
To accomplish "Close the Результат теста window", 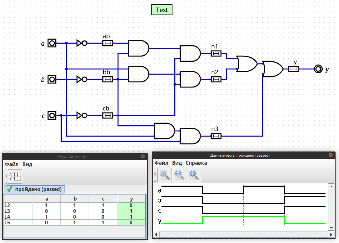I will click(x=143, y=156).
